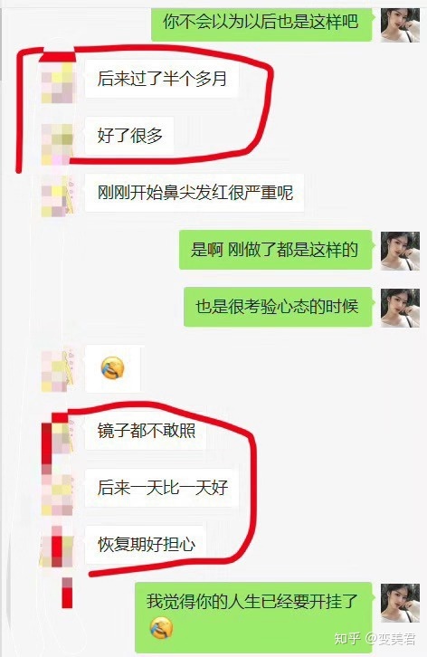Image resolution: width=427 pixels, height=657 pixels.
Task: Click the laughing-crying emoji in white bubble
Action: (x=113, y=368)
